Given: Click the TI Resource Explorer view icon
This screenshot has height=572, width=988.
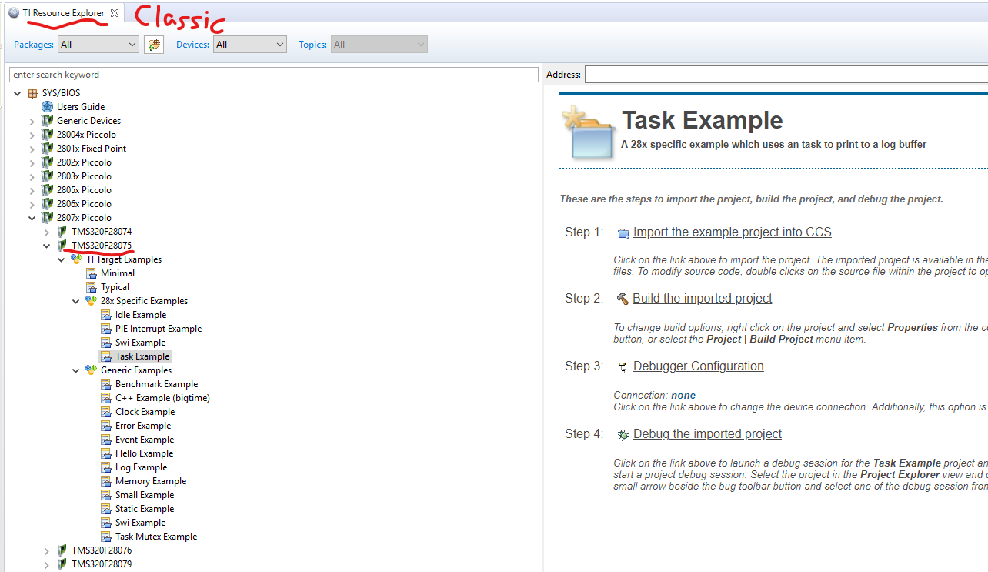Looking at the screenshot, I should pos(14,13).
